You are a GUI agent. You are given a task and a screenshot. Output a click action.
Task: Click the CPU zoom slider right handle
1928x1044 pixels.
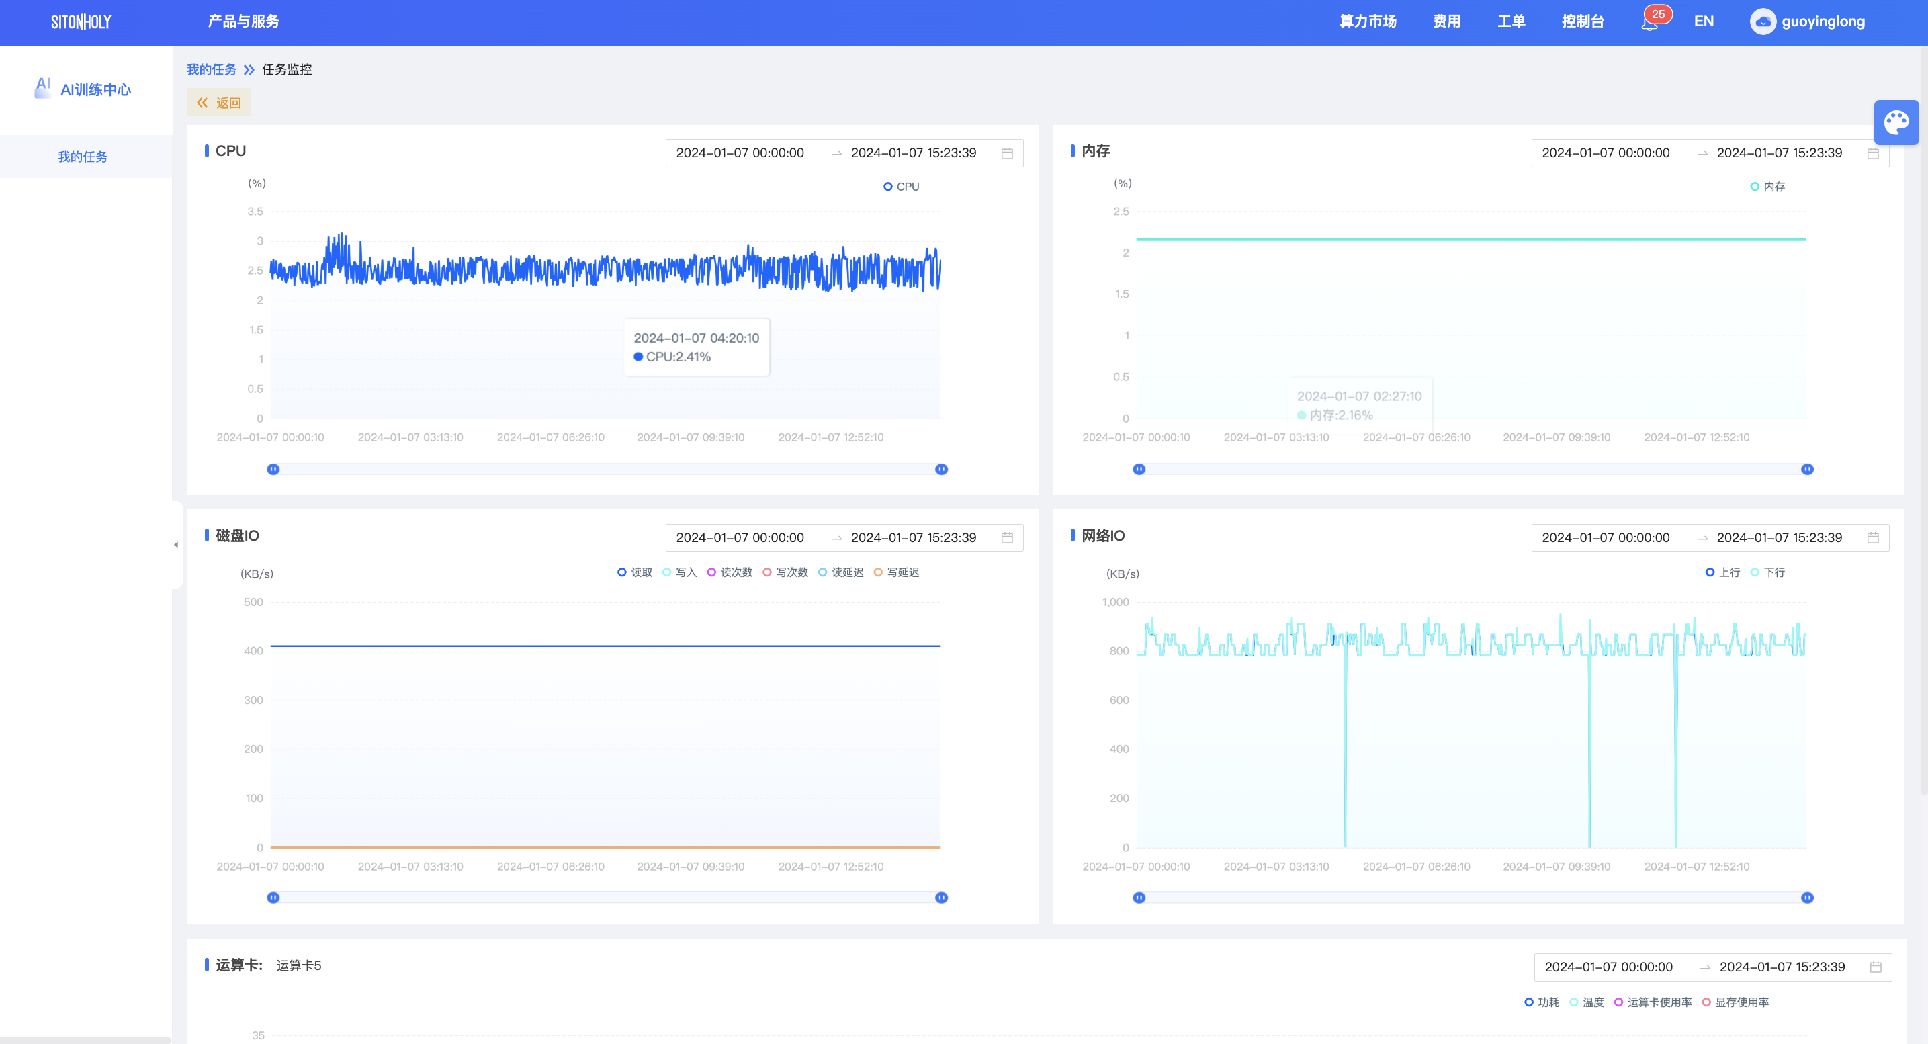[942, 469]
